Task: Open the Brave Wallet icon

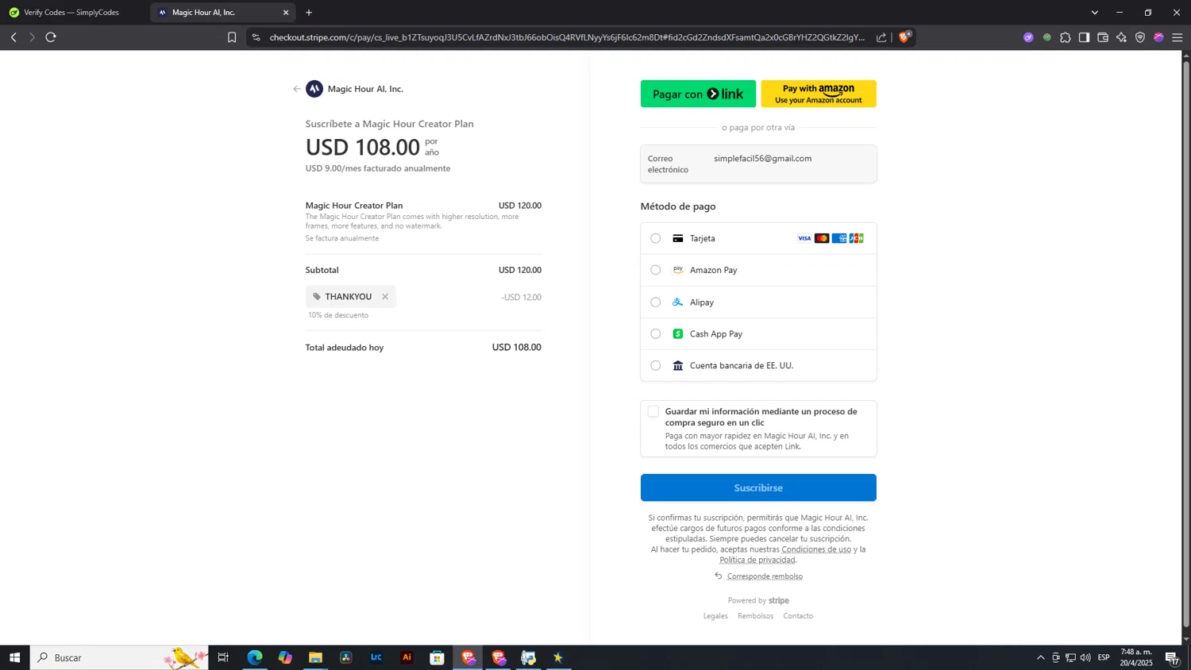Action: coord(1103,37)
